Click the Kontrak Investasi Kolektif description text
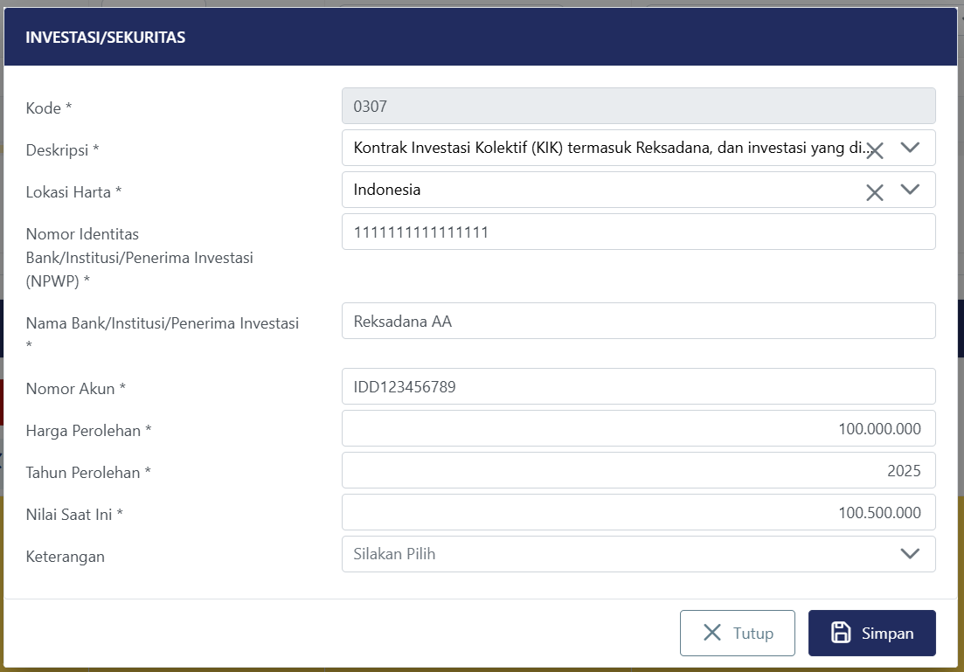 (603, 148)
